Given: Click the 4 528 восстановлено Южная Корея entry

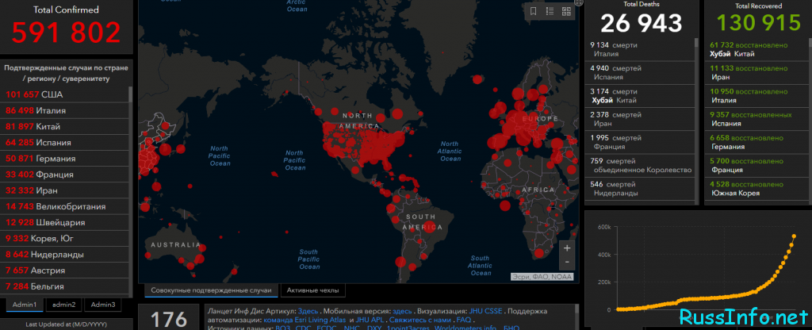Looking at the screenshot, I should coord(756,189).
